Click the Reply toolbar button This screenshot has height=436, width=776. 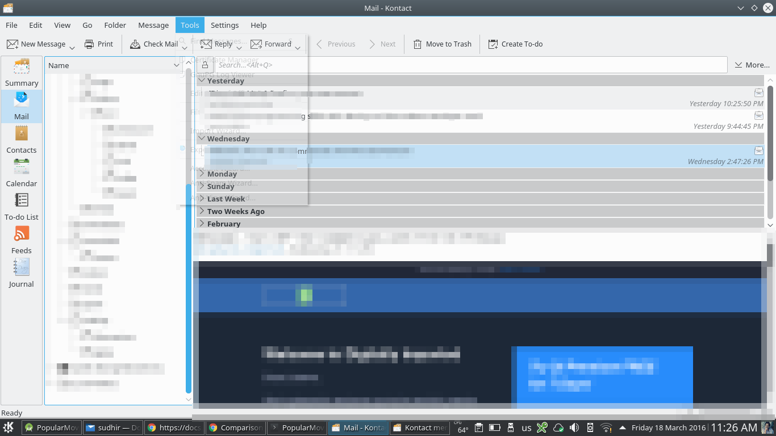[216, 44]
